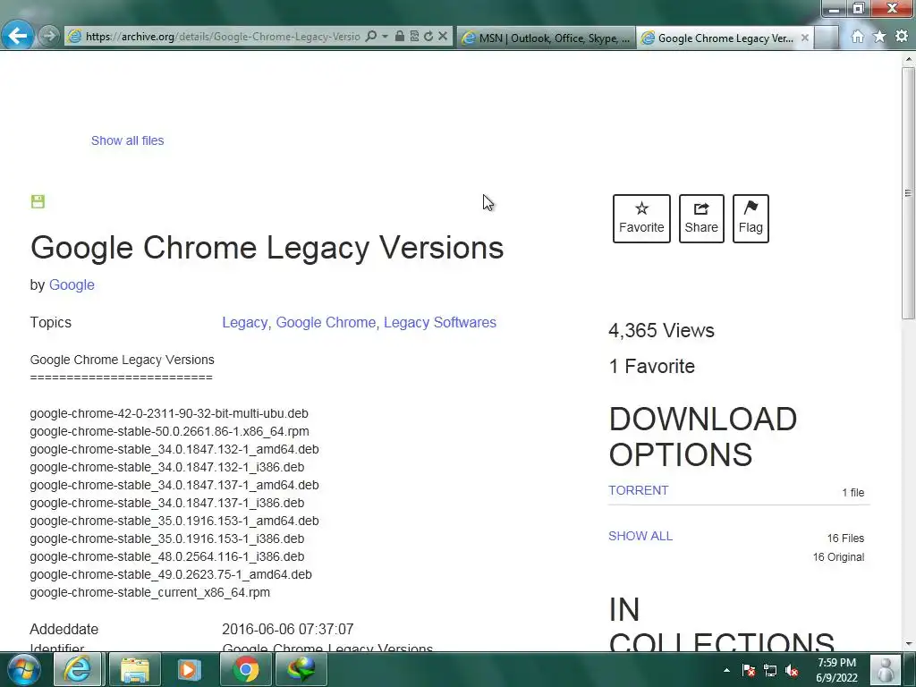
Task: Click text google-chrome-stable_34.0.1847.132-1_amd64.deb
Action: [x=174, y=449]
